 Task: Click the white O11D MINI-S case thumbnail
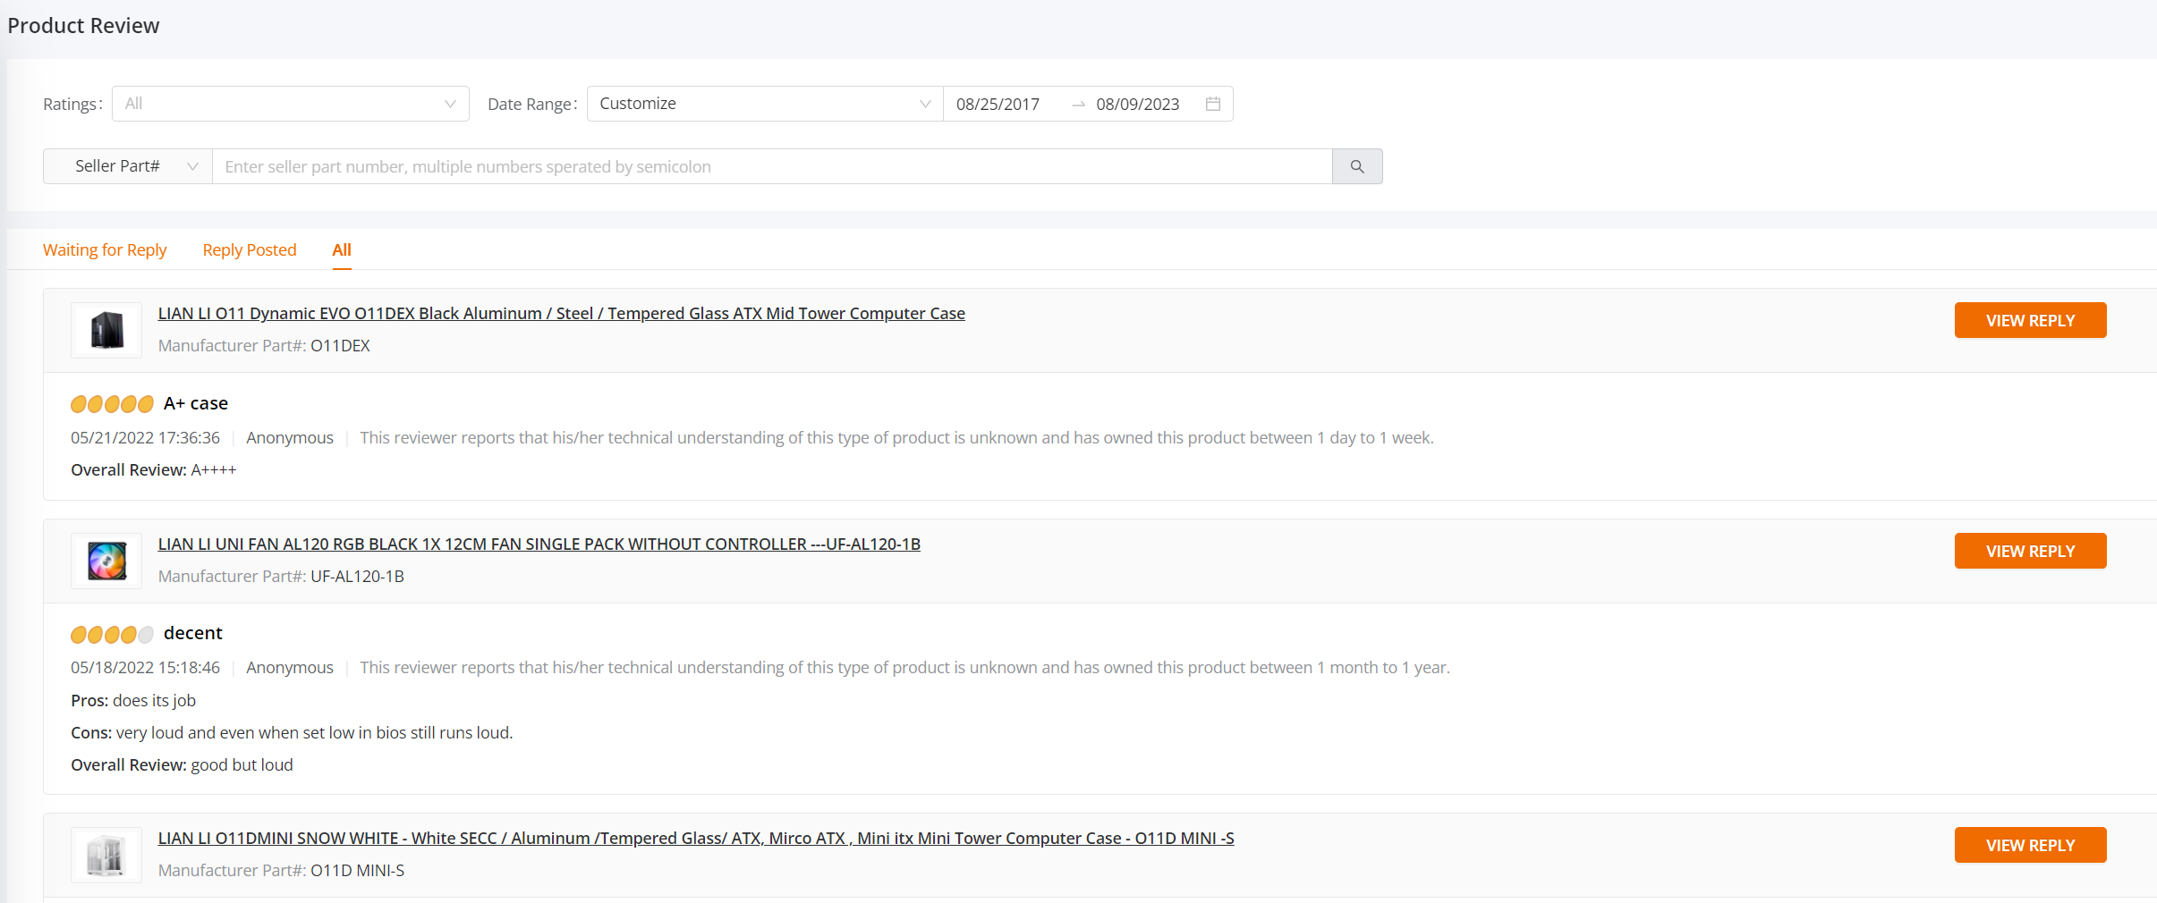point(106,855)
